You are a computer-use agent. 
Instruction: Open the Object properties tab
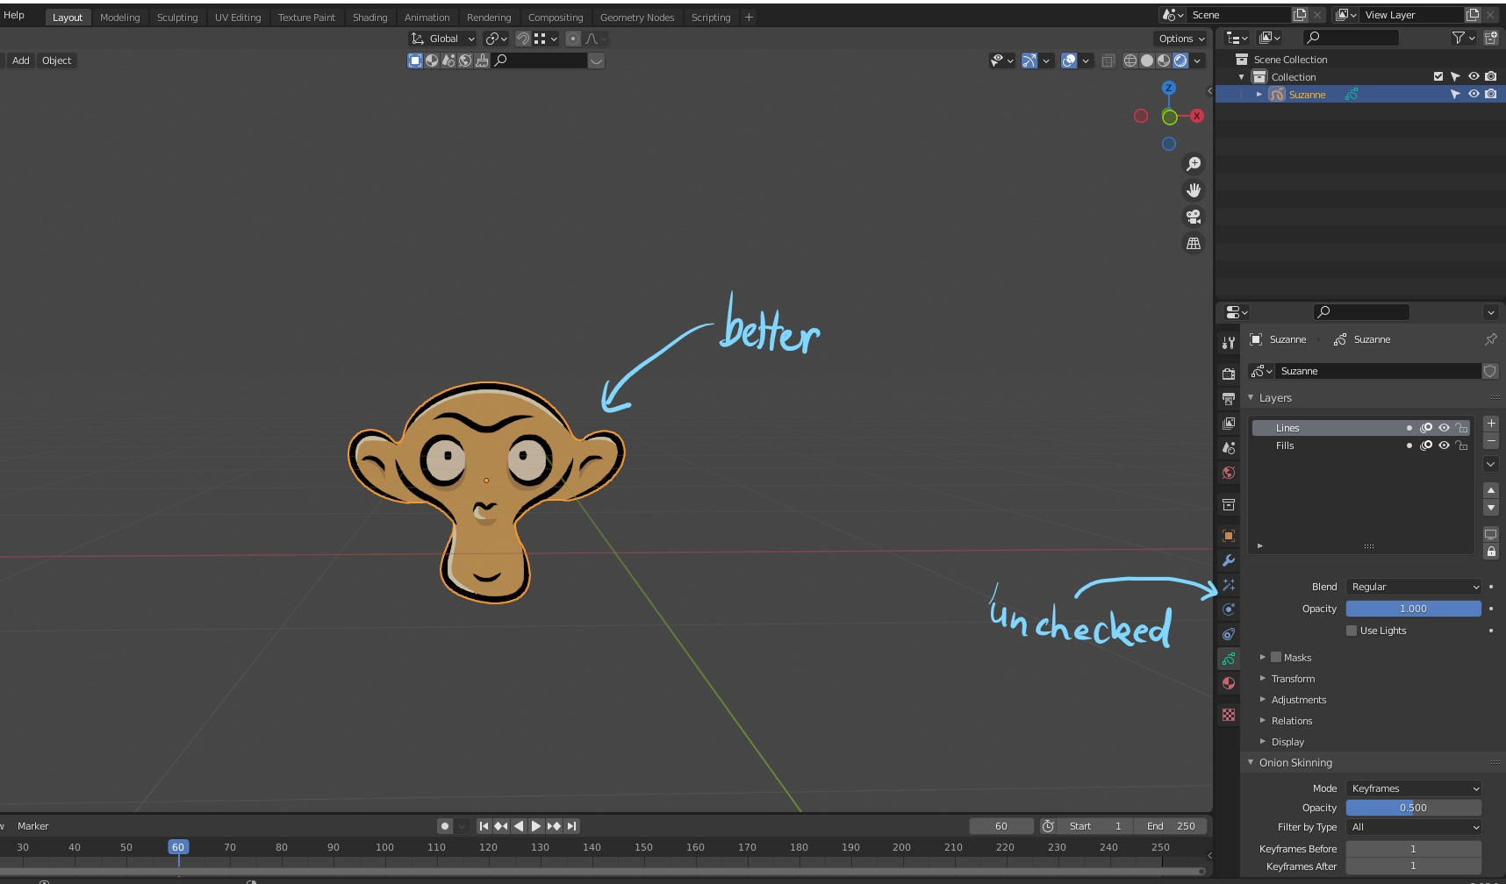coord(1229,536)
